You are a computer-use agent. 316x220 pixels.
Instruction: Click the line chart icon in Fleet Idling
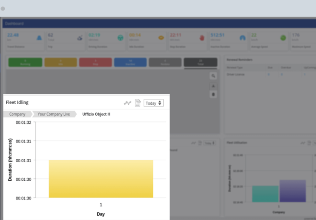[x=128, y=103]
